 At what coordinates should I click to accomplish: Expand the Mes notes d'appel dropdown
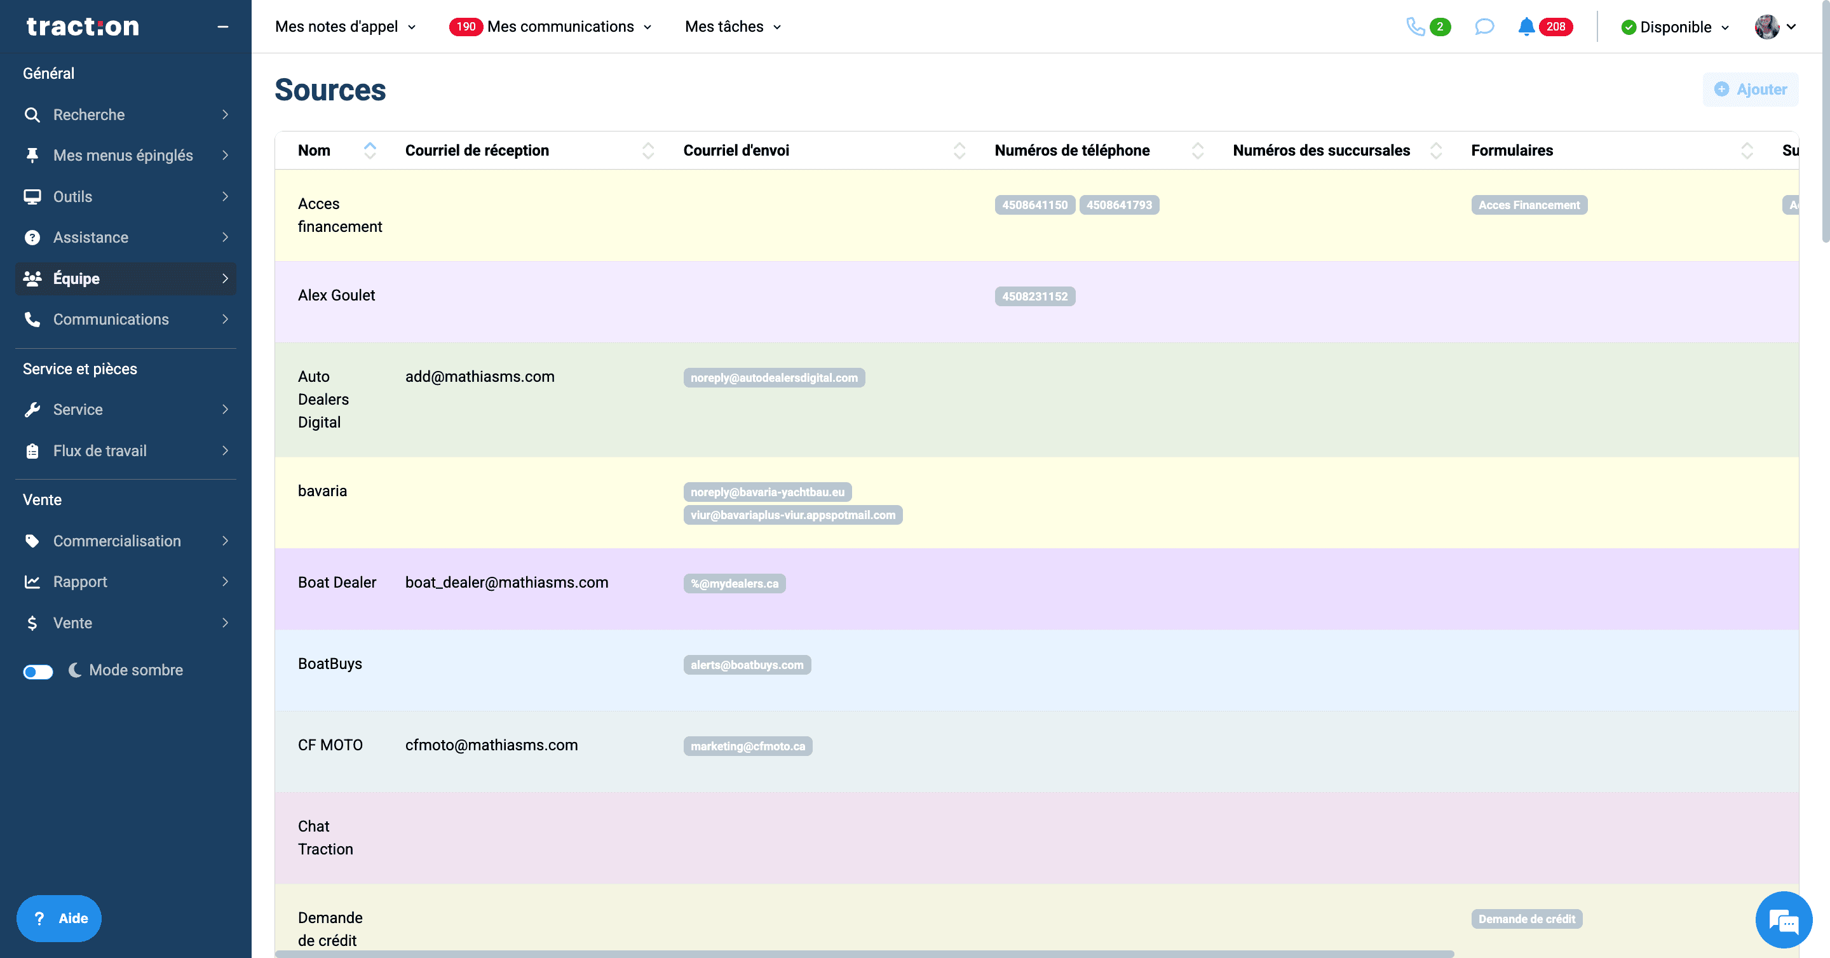tap(345, 26)
